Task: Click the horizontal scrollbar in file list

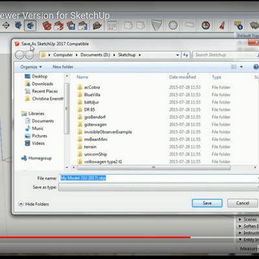Action: click(154, 168)
